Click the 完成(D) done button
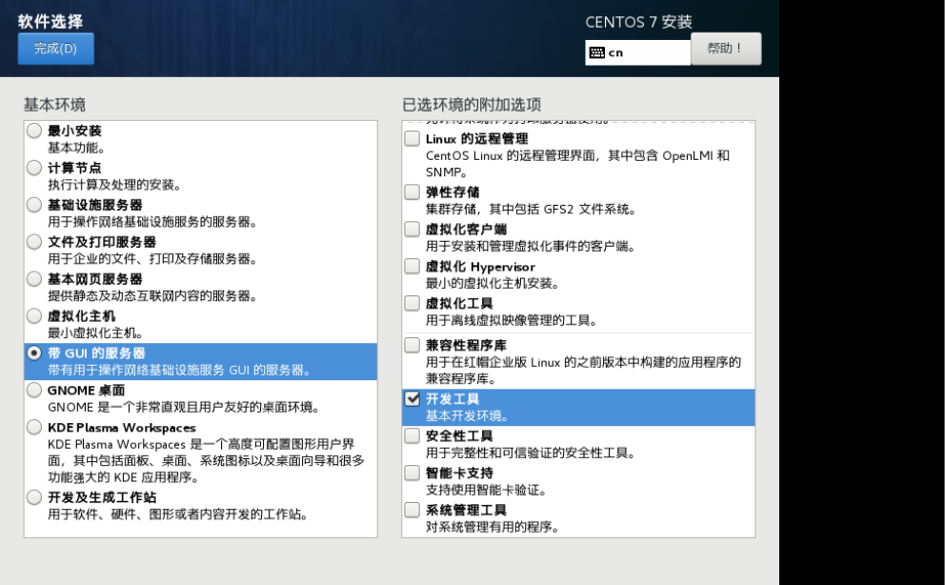Screen dimensions: 945x585 click(55, 49)
